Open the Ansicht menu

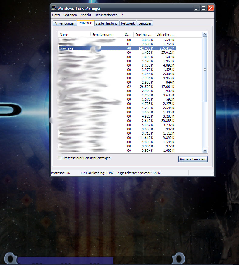click(86, 15)
